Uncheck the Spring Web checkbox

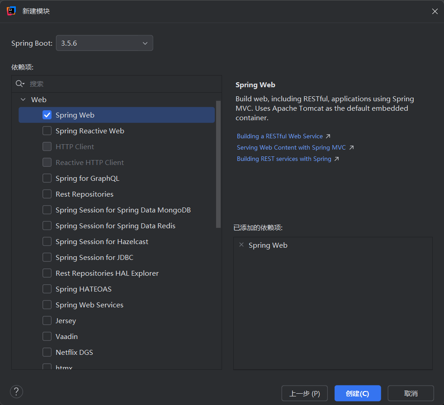click(x=47, y=115)
